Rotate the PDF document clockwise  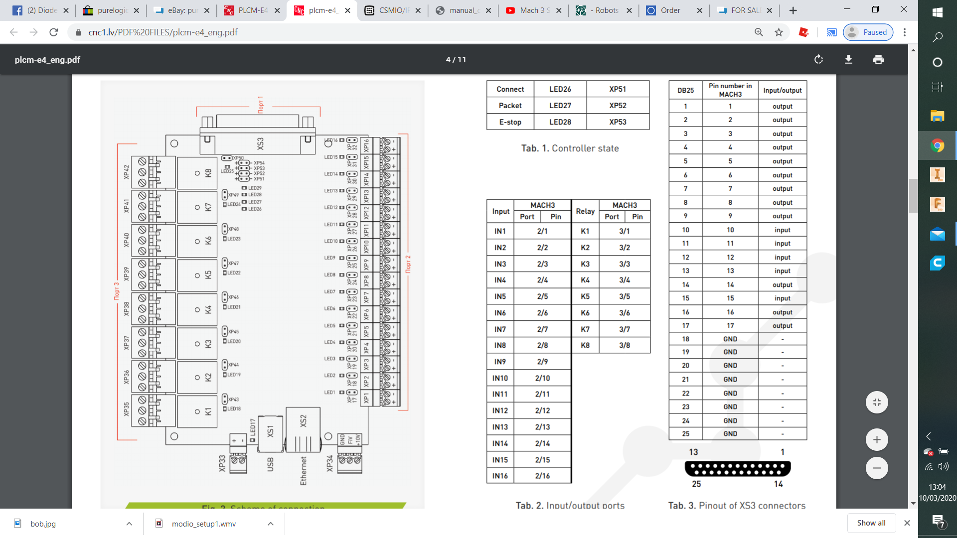tap(818, 60)
